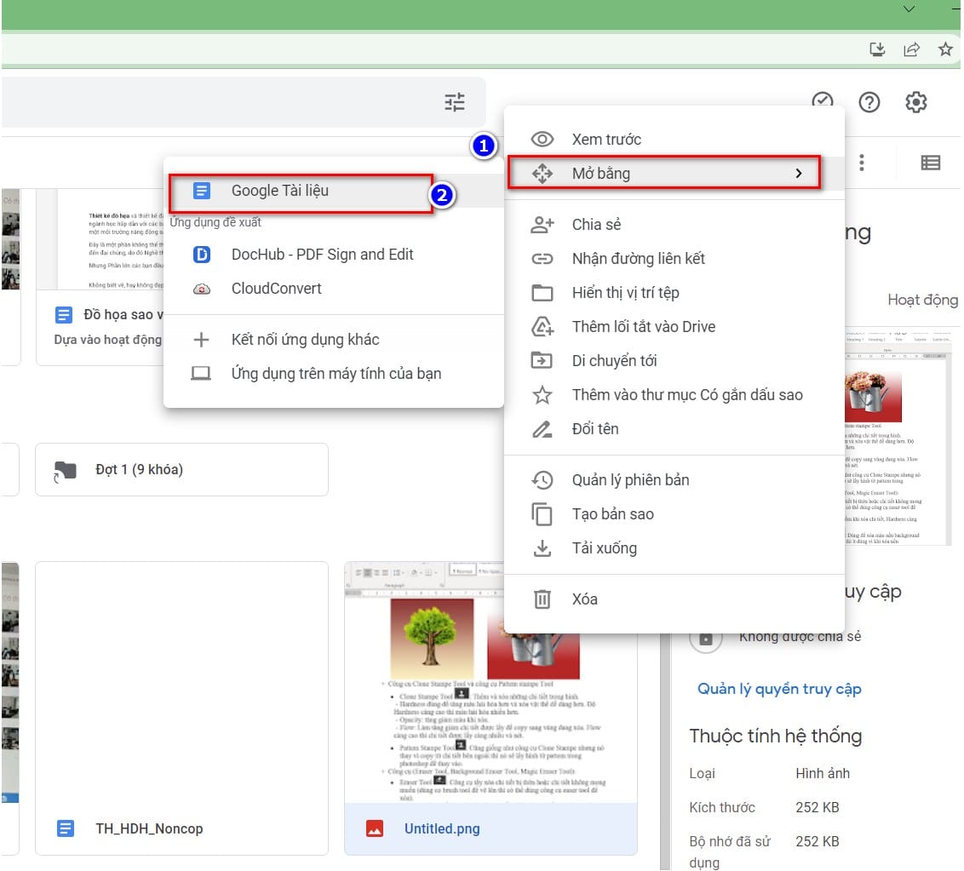Viewport: 964px width, 871px height.
Task: Switch to the Hoạt động tab
Action: coord(922,300)
